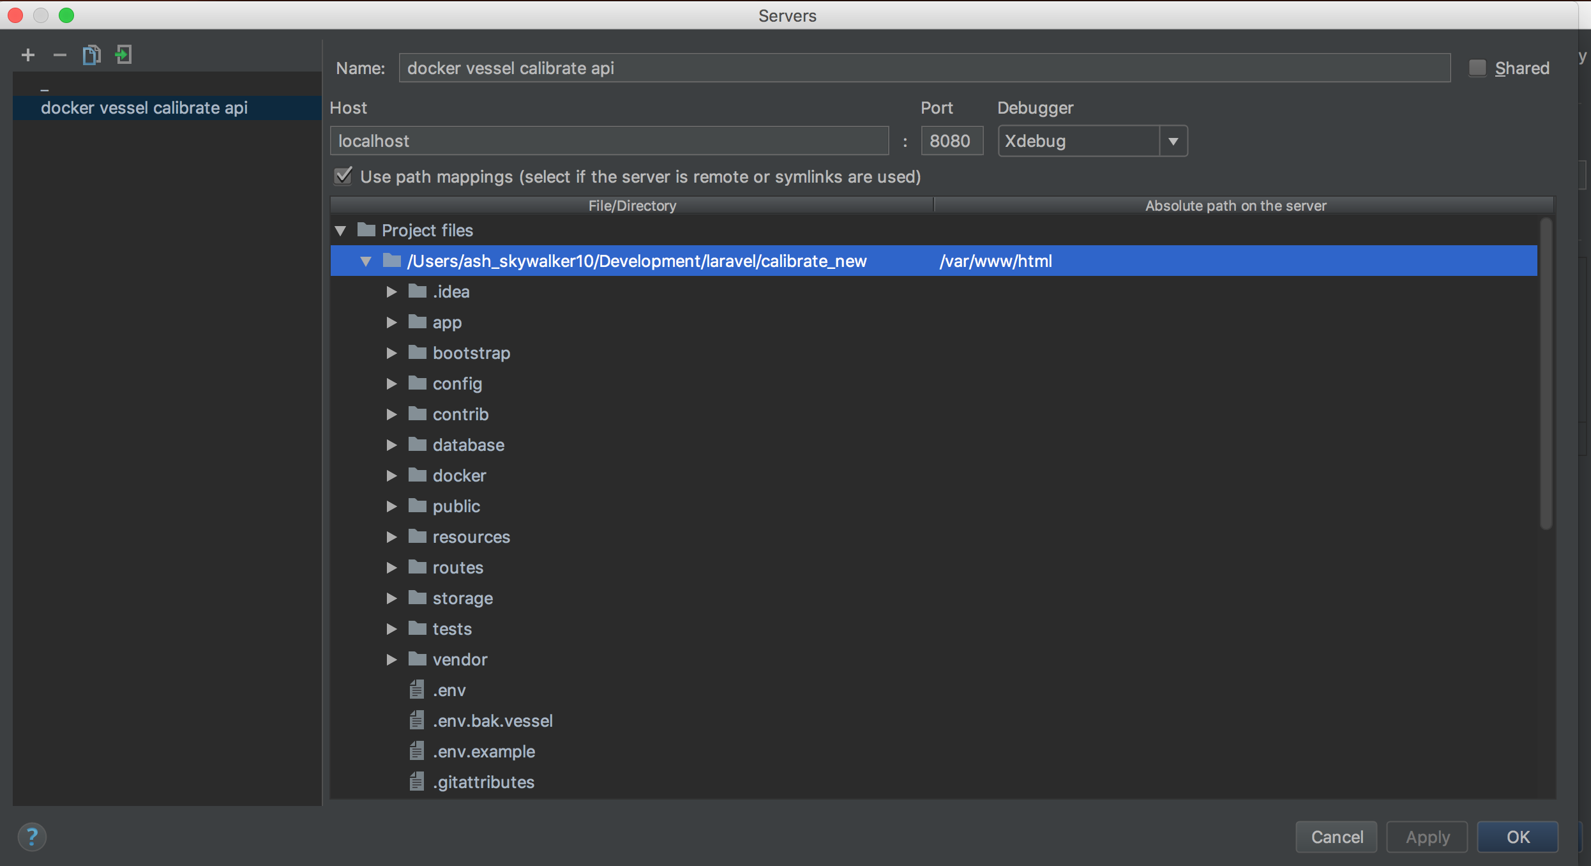Image resolution: width=1591 pixels, height=866 pixels.
Task: Copy the selected server configuration
Action: coord(91,55)
